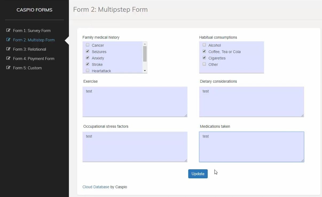Click the edit icon beside Form 3
322x197 pixels.
[8, 49]
